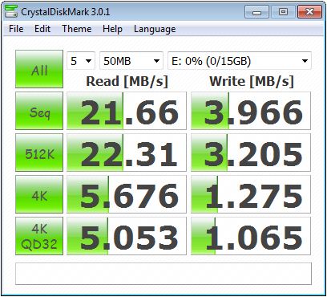Select the 512K write result 3.205

251,153
